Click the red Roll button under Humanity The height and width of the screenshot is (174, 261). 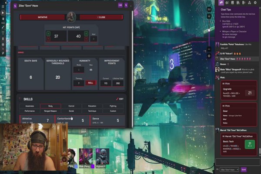pyautogui.click(x=91, y=83)
